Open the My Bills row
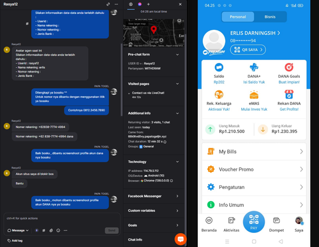The height and width of the screenshot is (247, 319). pyautogui.click(x=254, y=152)
